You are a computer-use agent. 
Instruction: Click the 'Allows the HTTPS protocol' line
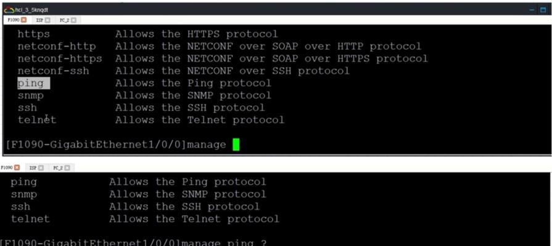(x=197, y=34)
